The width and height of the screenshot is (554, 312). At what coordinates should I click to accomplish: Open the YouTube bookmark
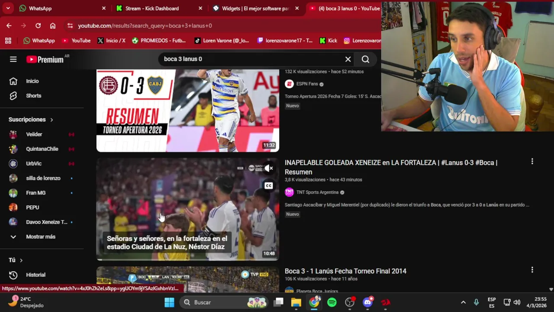pyautogui.click(x=76, y=41)
